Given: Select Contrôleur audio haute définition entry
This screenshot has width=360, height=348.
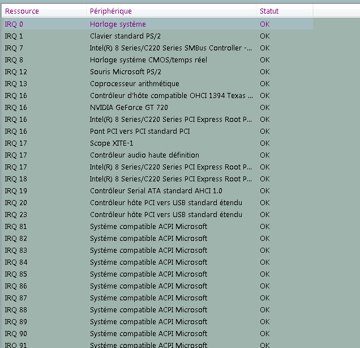Looking at the screenshot, I should [144, 155].
